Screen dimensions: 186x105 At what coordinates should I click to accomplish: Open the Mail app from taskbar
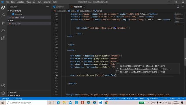tap(70, 103)
